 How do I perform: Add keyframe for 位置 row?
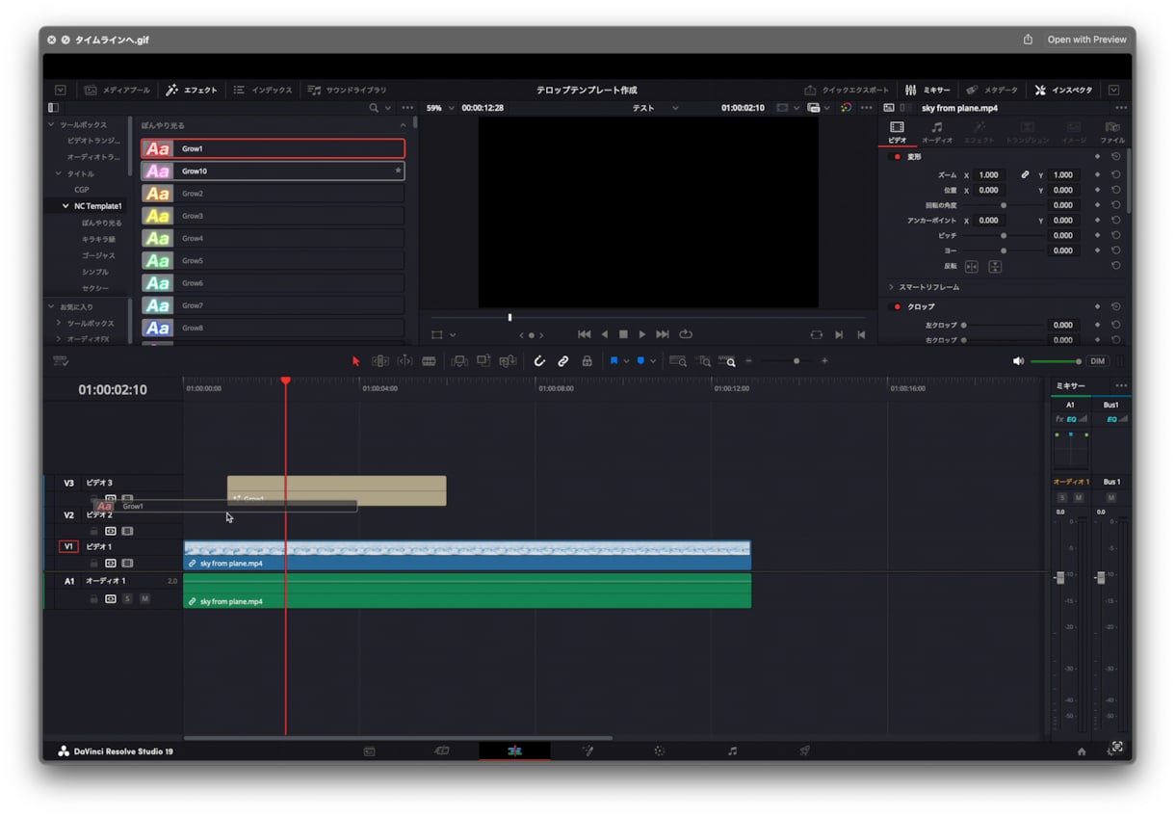click(1097, 191)
